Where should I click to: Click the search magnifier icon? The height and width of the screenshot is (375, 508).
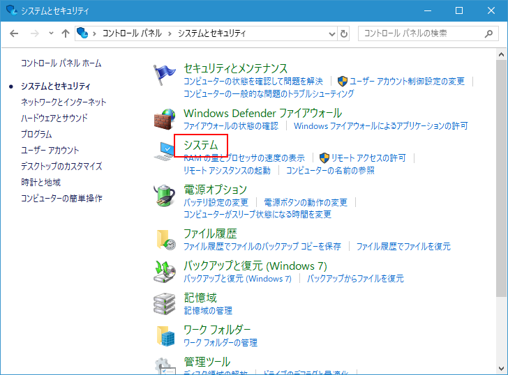click(x=488, y=33)
